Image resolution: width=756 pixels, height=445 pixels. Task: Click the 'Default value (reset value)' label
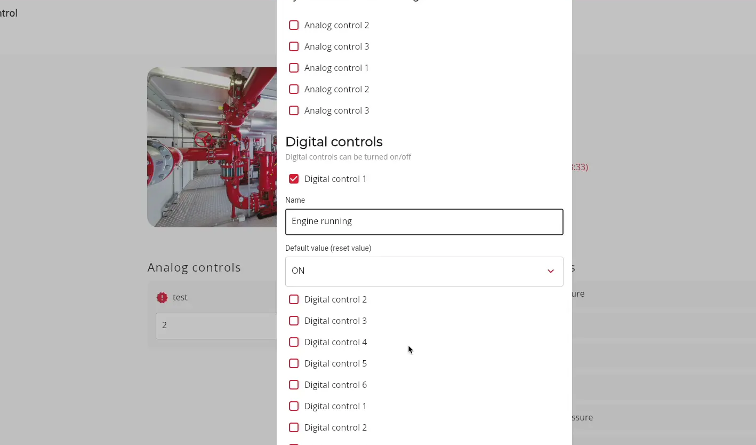(x=328, y=248)
